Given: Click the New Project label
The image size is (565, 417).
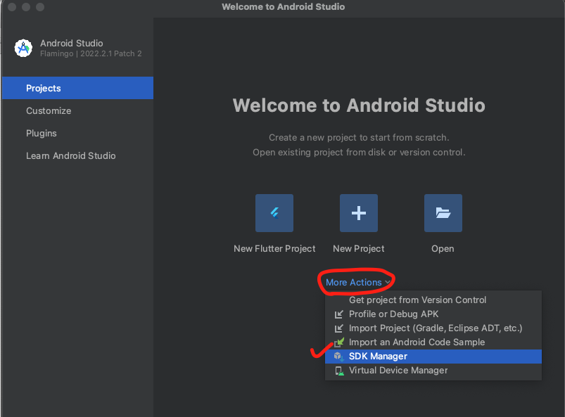Looking at the screenshot, I should pyautogui.click(x=359, y=248).
